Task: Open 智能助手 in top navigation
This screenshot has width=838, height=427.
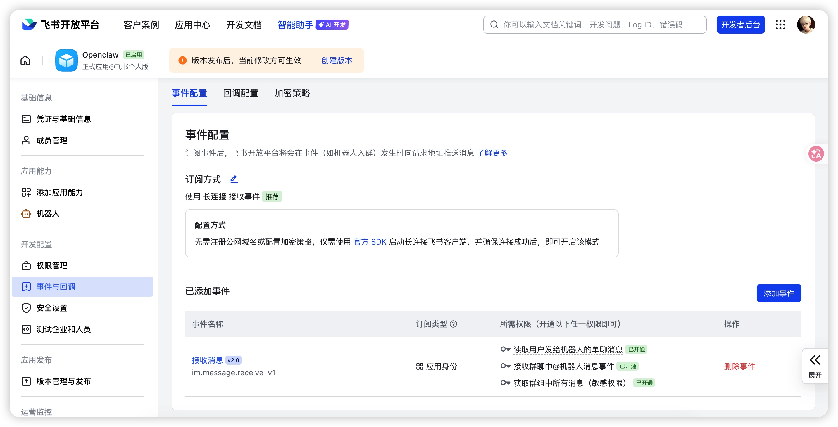Action: coord(295,25)
